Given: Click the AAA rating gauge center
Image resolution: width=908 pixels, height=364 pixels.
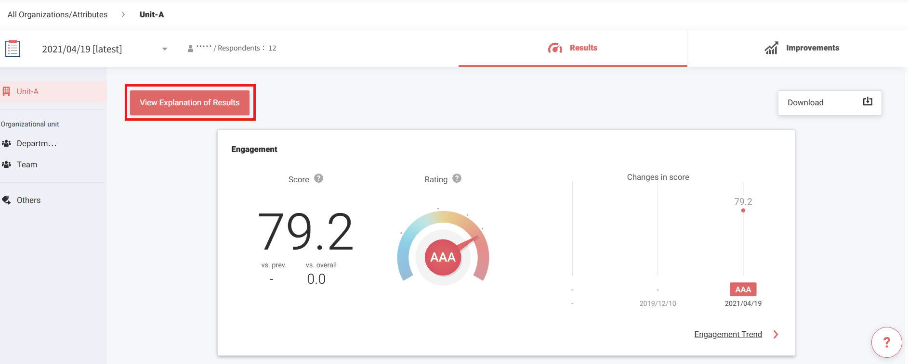Looking at the screenshot, I should point(443,257).
